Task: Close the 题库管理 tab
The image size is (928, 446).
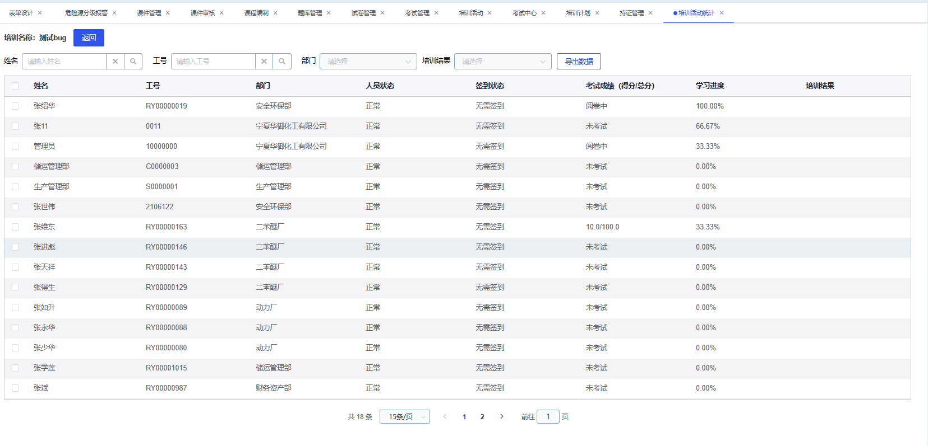Action: [x=329, y=13]
